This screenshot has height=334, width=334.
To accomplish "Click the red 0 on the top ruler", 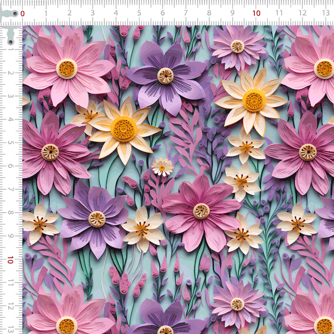I will 22,13.
